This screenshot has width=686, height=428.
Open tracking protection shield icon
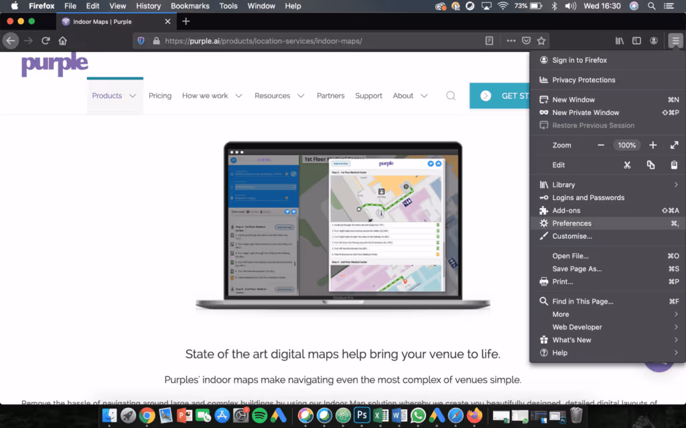141,41
